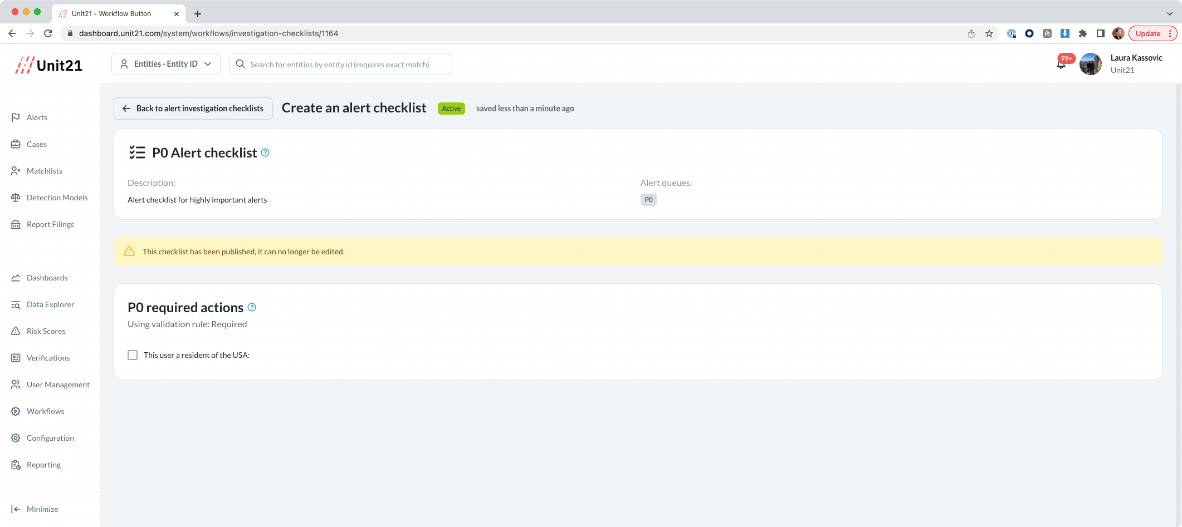Viewport: 1182px width, 527px height.
Task: Open the browser extensions puzzle icon
Action: pos(1082,33)
